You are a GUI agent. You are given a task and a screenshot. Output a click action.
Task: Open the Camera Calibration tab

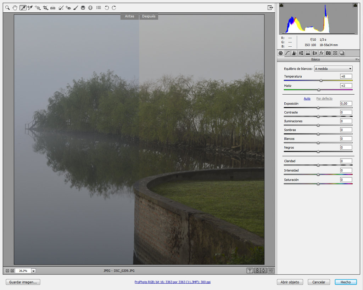(x=328, y=53)
